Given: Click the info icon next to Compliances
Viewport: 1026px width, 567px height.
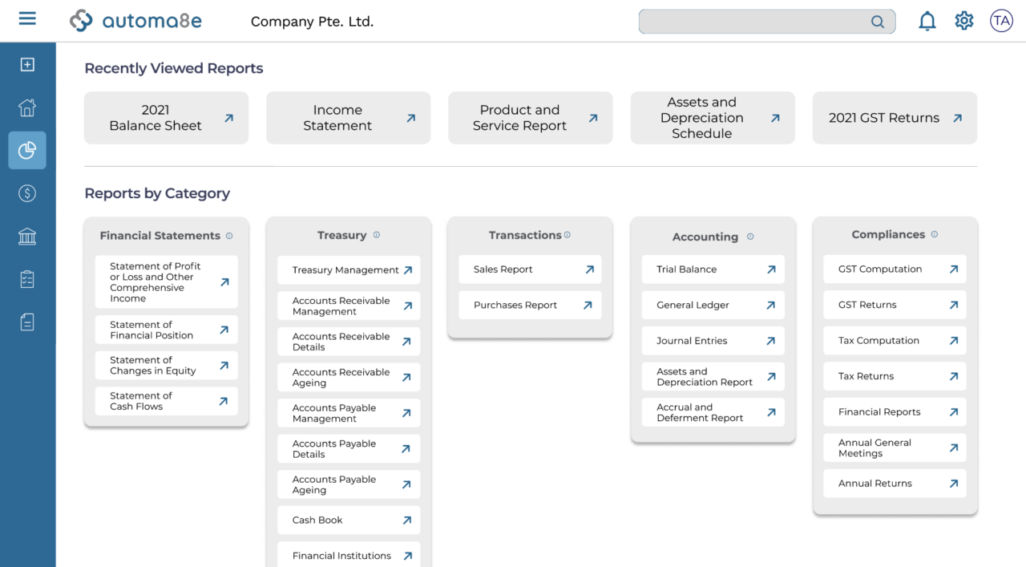Looking at the screenshot, I should pyautogui.click(x=935, y=235).
